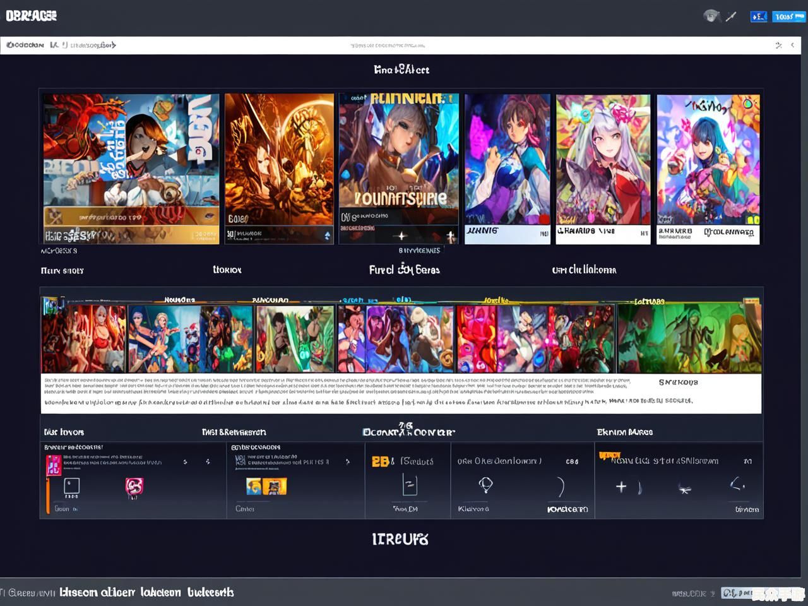The image size is (808, 606).
Task: Open the breadcrumb text at the white bar's left
Action: [x=61, y=45]
